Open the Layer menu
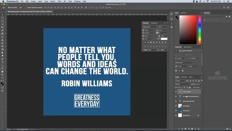Screen dimensions: 232x131 coord(40,1)
